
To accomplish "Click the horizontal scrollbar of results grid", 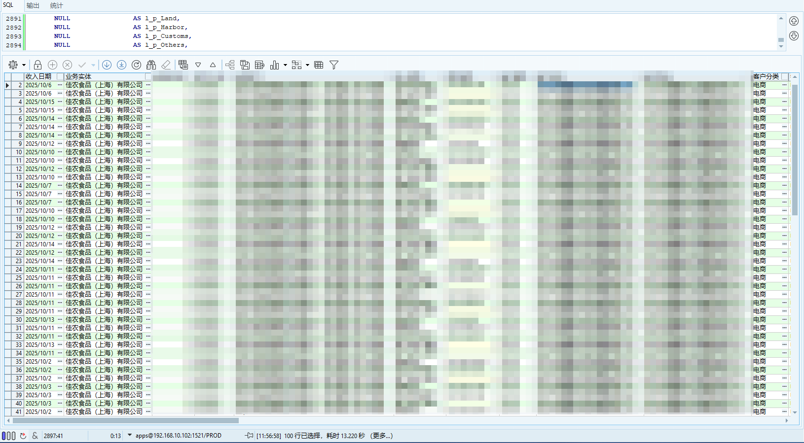I will (126, 421).
